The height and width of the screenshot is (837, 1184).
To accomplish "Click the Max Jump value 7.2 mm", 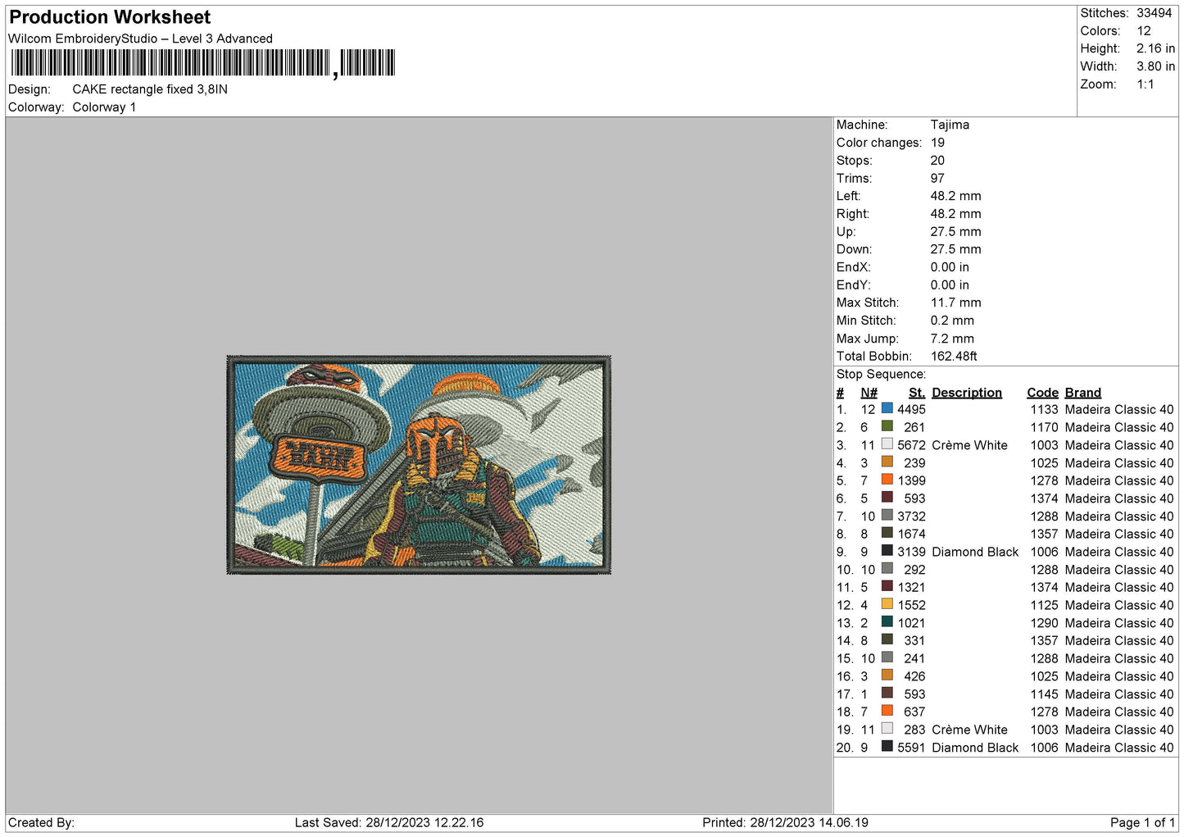I will 952,339.
